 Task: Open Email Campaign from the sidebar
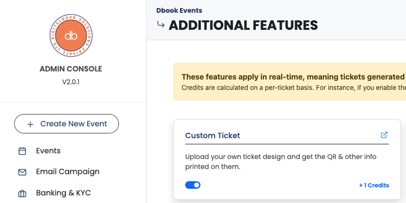pos(67,172)
